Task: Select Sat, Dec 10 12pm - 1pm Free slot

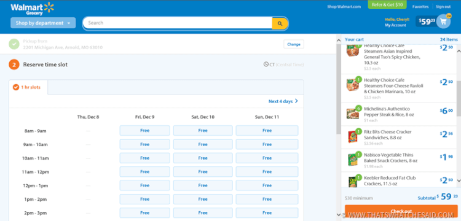Action: (x=203, y=185)
